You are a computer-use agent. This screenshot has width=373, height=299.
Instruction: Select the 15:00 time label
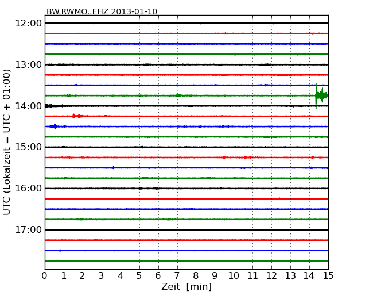tap(28, 147)
